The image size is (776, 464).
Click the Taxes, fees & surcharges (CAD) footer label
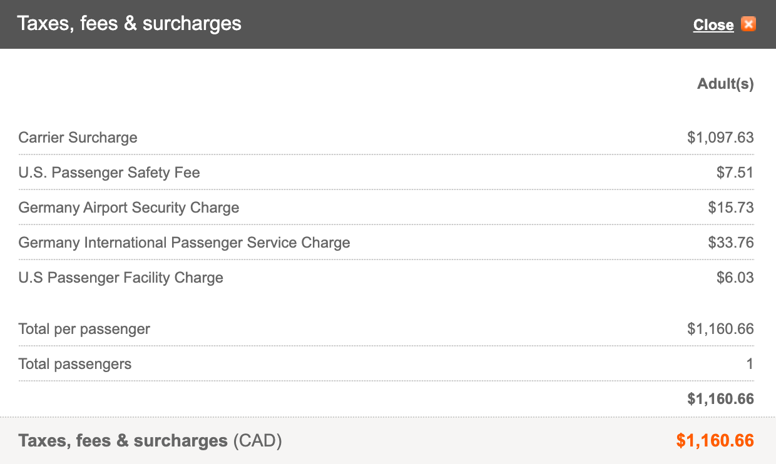click(x=150, y=441)
